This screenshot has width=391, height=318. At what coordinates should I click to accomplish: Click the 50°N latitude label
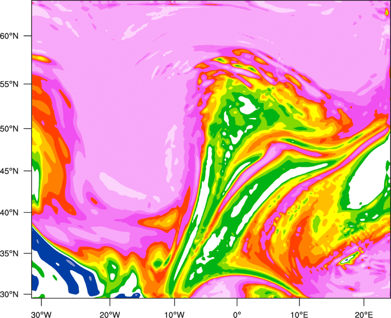click(x=9, y=129)
